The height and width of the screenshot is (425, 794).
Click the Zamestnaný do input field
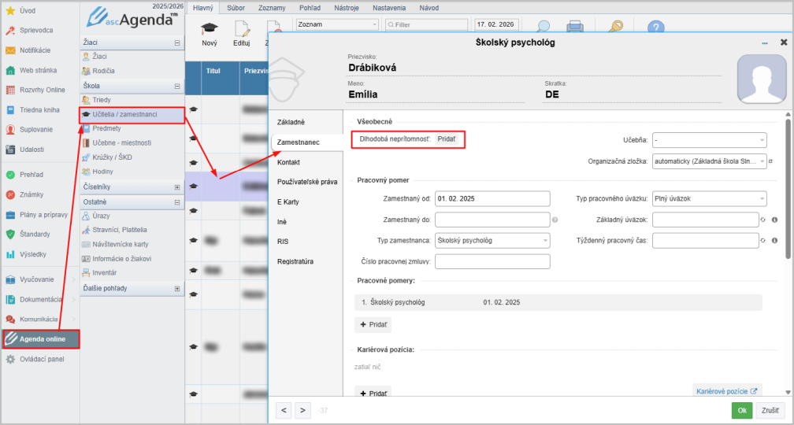[x=492, y=220]
